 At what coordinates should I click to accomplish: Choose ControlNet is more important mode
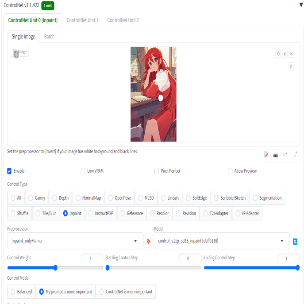click(126, 292)
